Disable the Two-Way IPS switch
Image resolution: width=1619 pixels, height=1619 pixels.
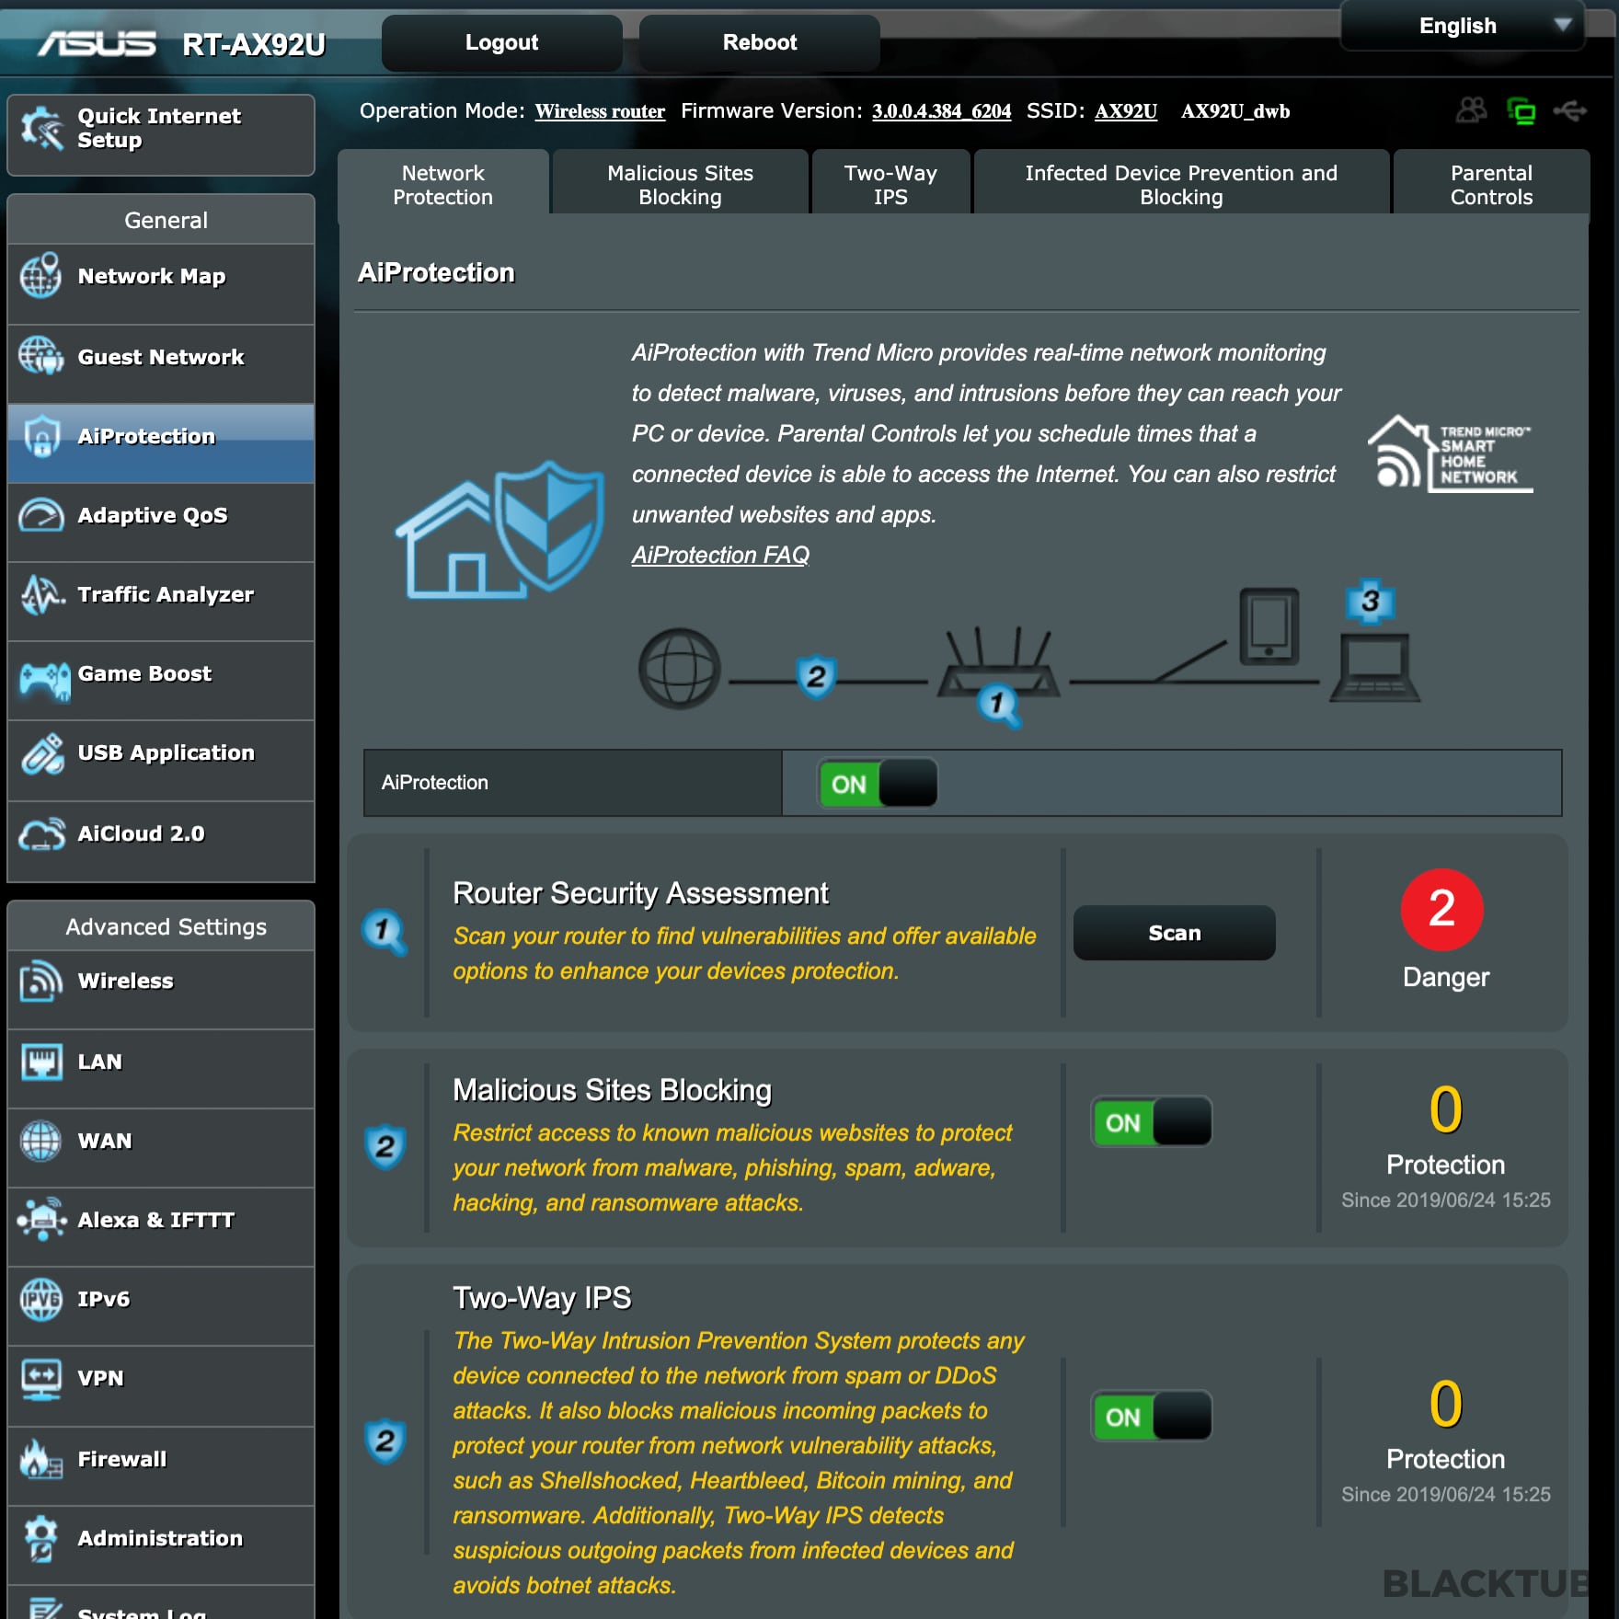tap(1152, 1417)
